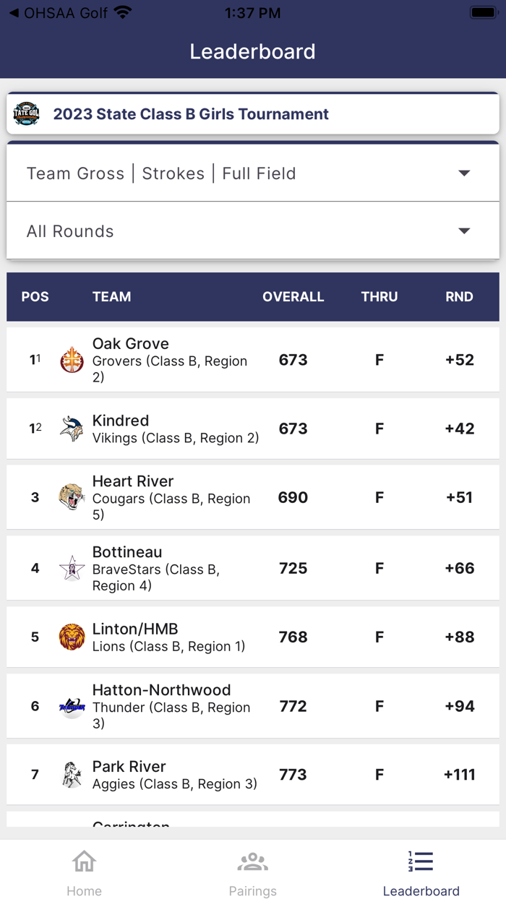Switch to the Pairings tab
The image size is (506, 899).
(x=252, y=869)
